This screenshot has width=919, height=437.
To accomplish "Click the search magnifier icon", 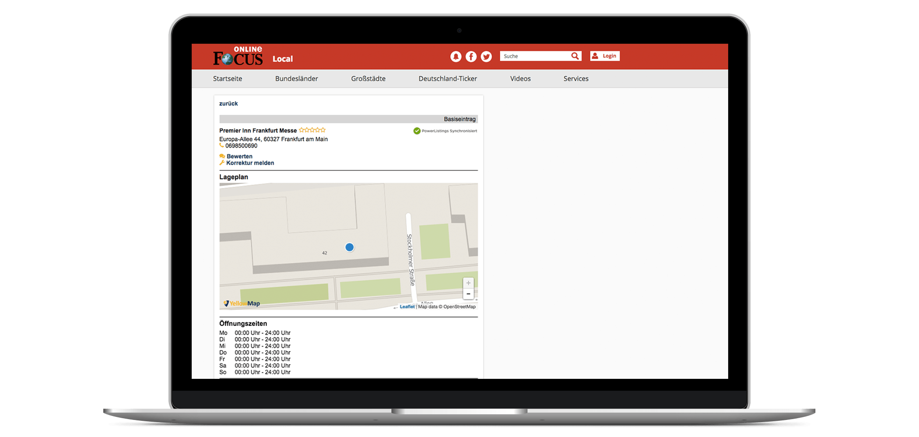I will [575, 56].
